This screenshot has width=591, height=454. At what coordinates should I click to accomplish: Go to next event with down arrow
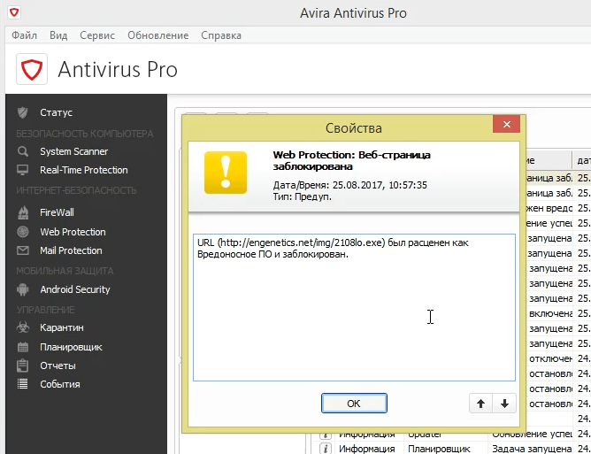pyautogui.click(x=504, y=404)
